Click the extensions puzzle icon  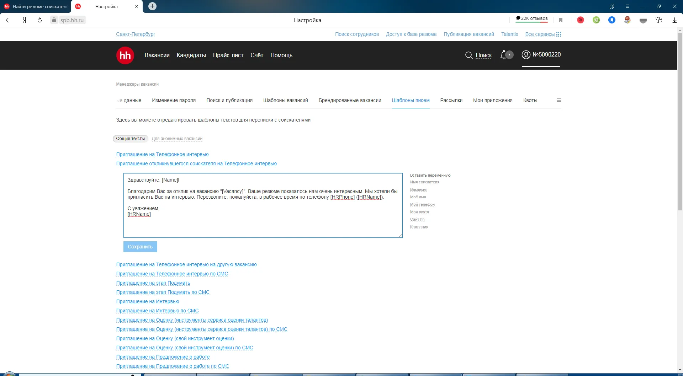[659, 20]
